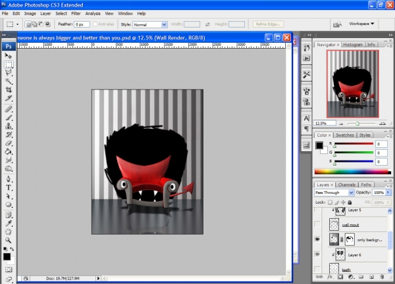Toggle Quick Mask mode

click(9, 270)
